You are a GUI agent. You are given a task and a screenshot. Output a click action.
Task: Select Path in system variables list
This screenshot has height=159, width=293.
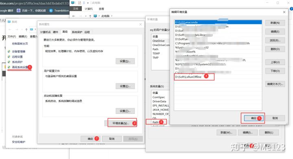155,122
